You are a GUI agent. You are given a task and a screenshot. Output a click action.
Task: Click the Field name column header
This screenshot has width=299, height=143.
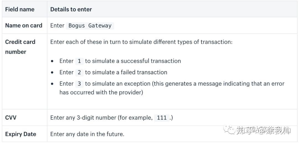coord(20,9)
